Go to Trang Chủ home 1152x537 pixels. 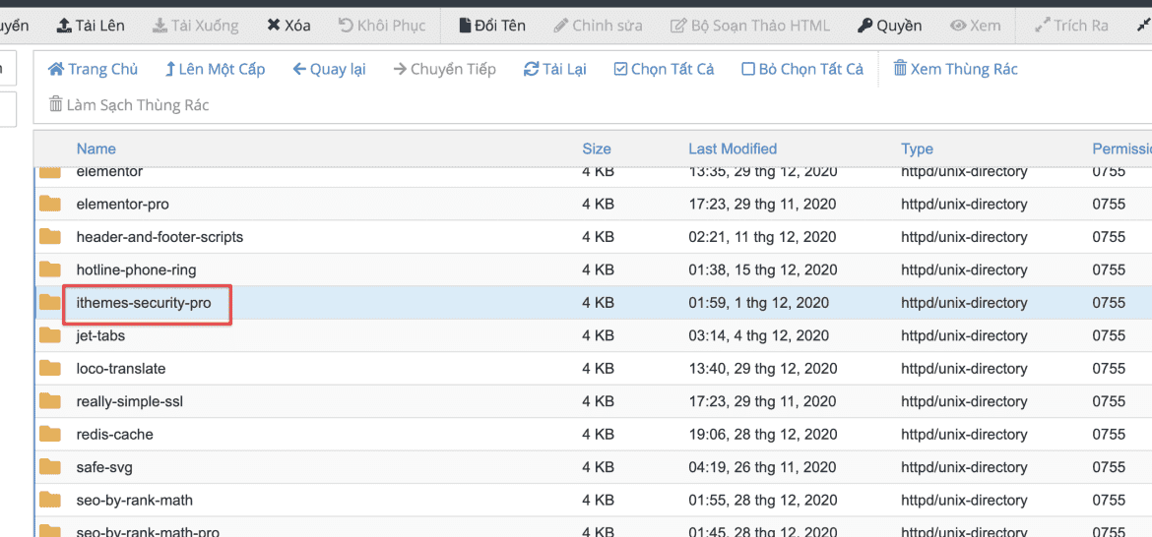pos(93,69)
